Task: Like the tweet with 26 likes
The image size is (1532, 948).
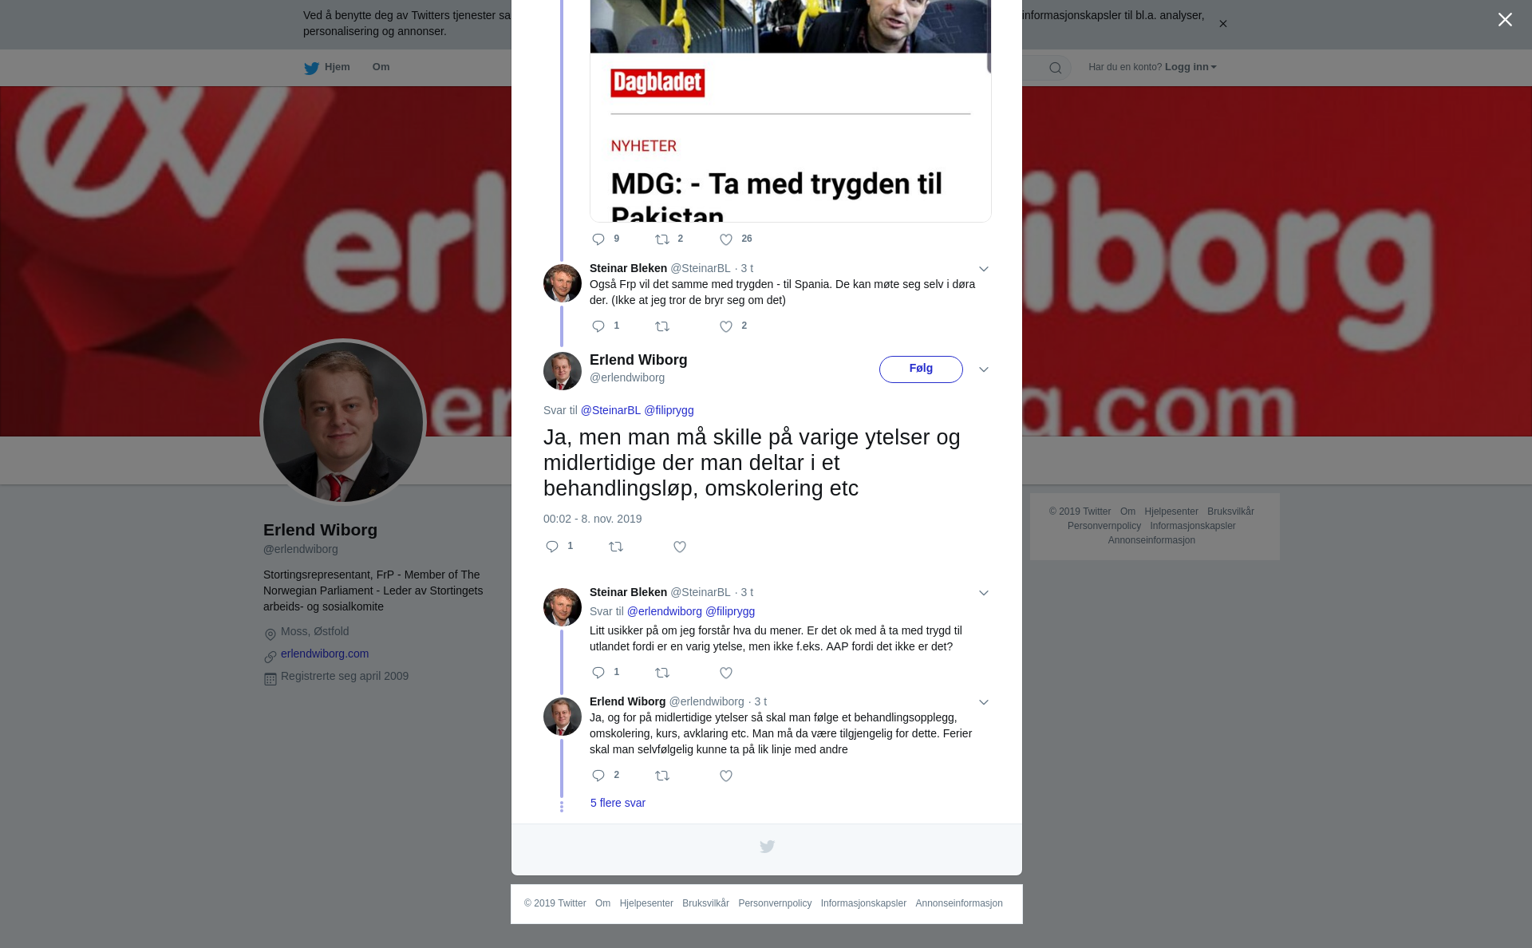Action: coord(726,239)
